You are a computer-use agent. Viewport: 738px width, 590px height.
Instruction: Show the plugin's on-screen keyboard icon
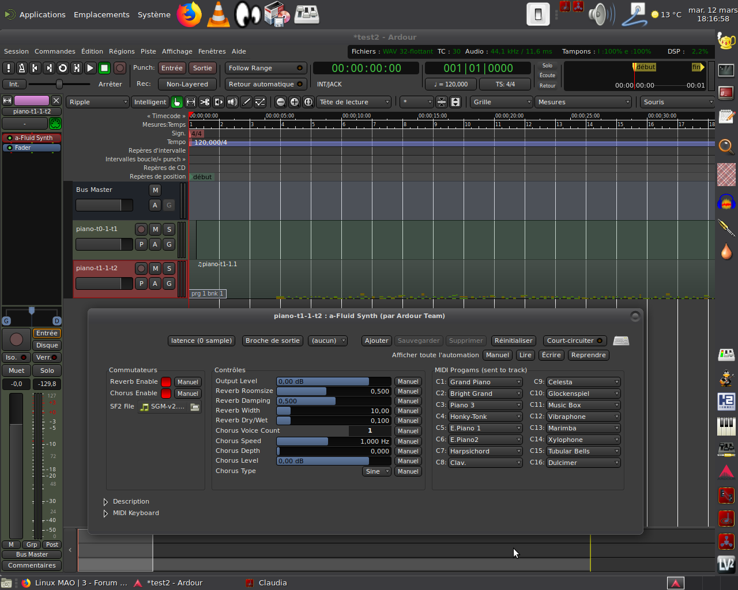pyautogui.click(x=621, y=341)
